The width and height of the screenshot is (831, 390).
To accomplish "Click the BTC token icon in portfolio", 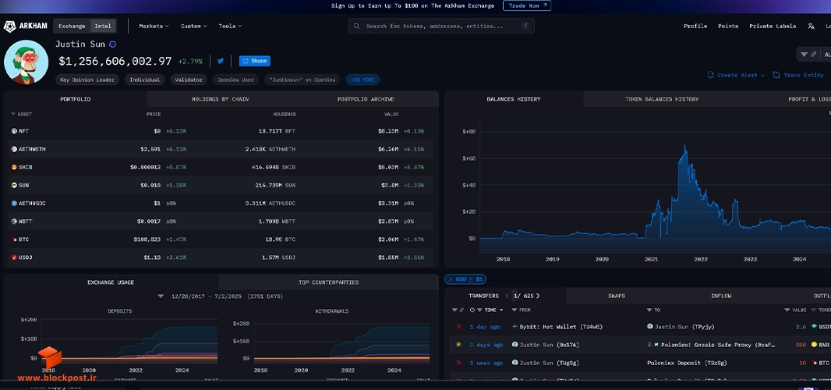I will [x=14, y=239].
